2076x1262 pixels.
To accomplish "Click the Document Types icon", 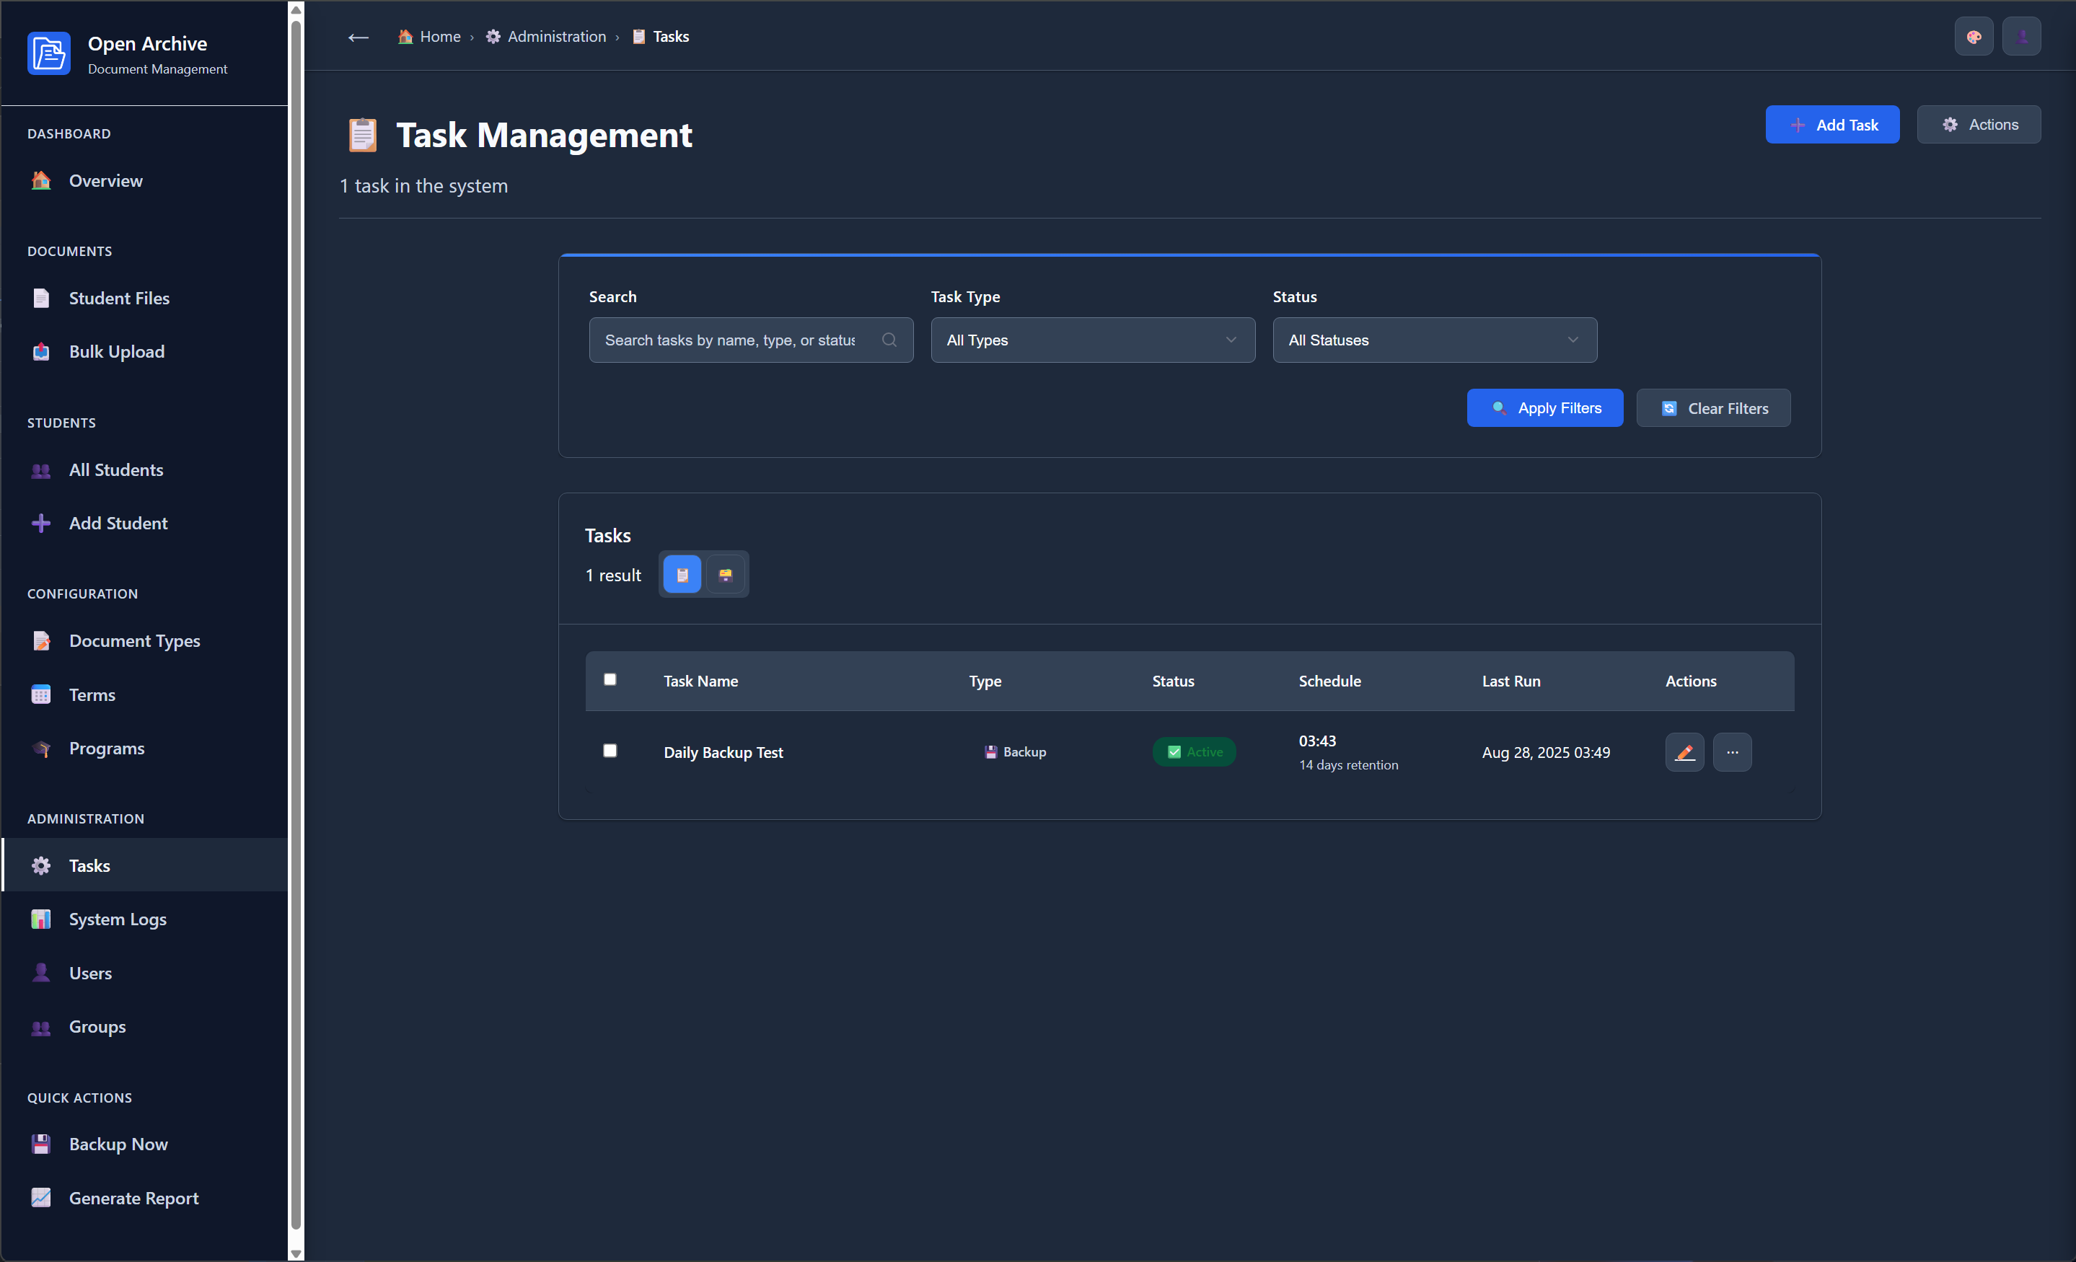I will (x=40, y=641).
